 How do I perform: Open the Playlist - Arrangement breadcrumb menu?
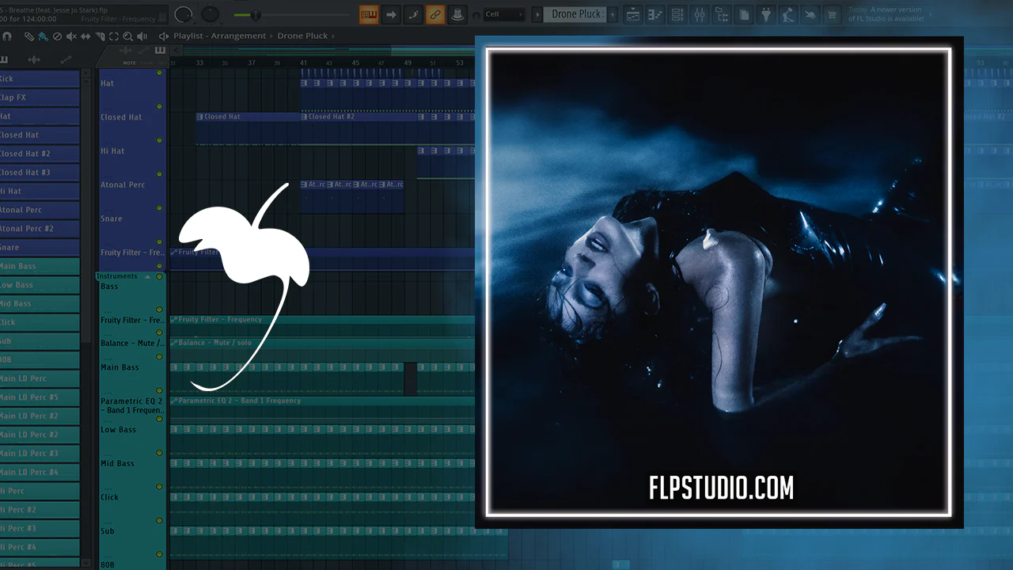point(220,36)
